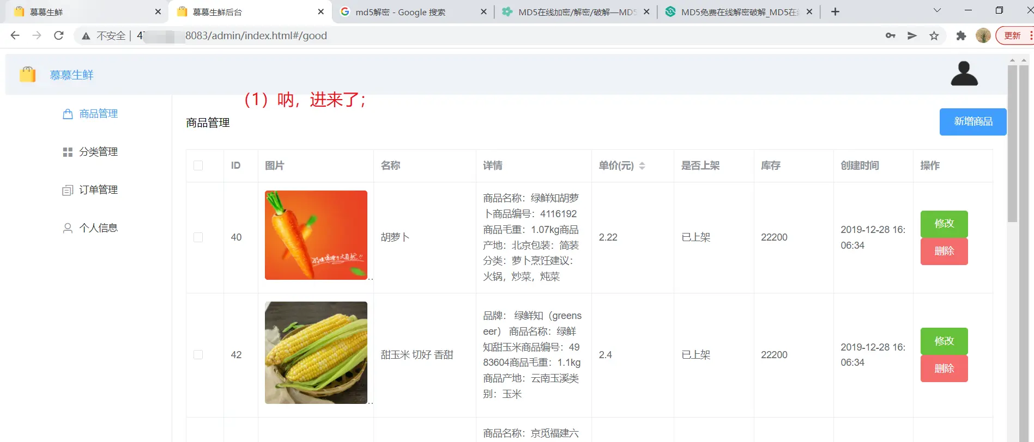Close the md5解密 Google search tab
1034x442 pixels.
pyautogui.click(x=483, y=11)
